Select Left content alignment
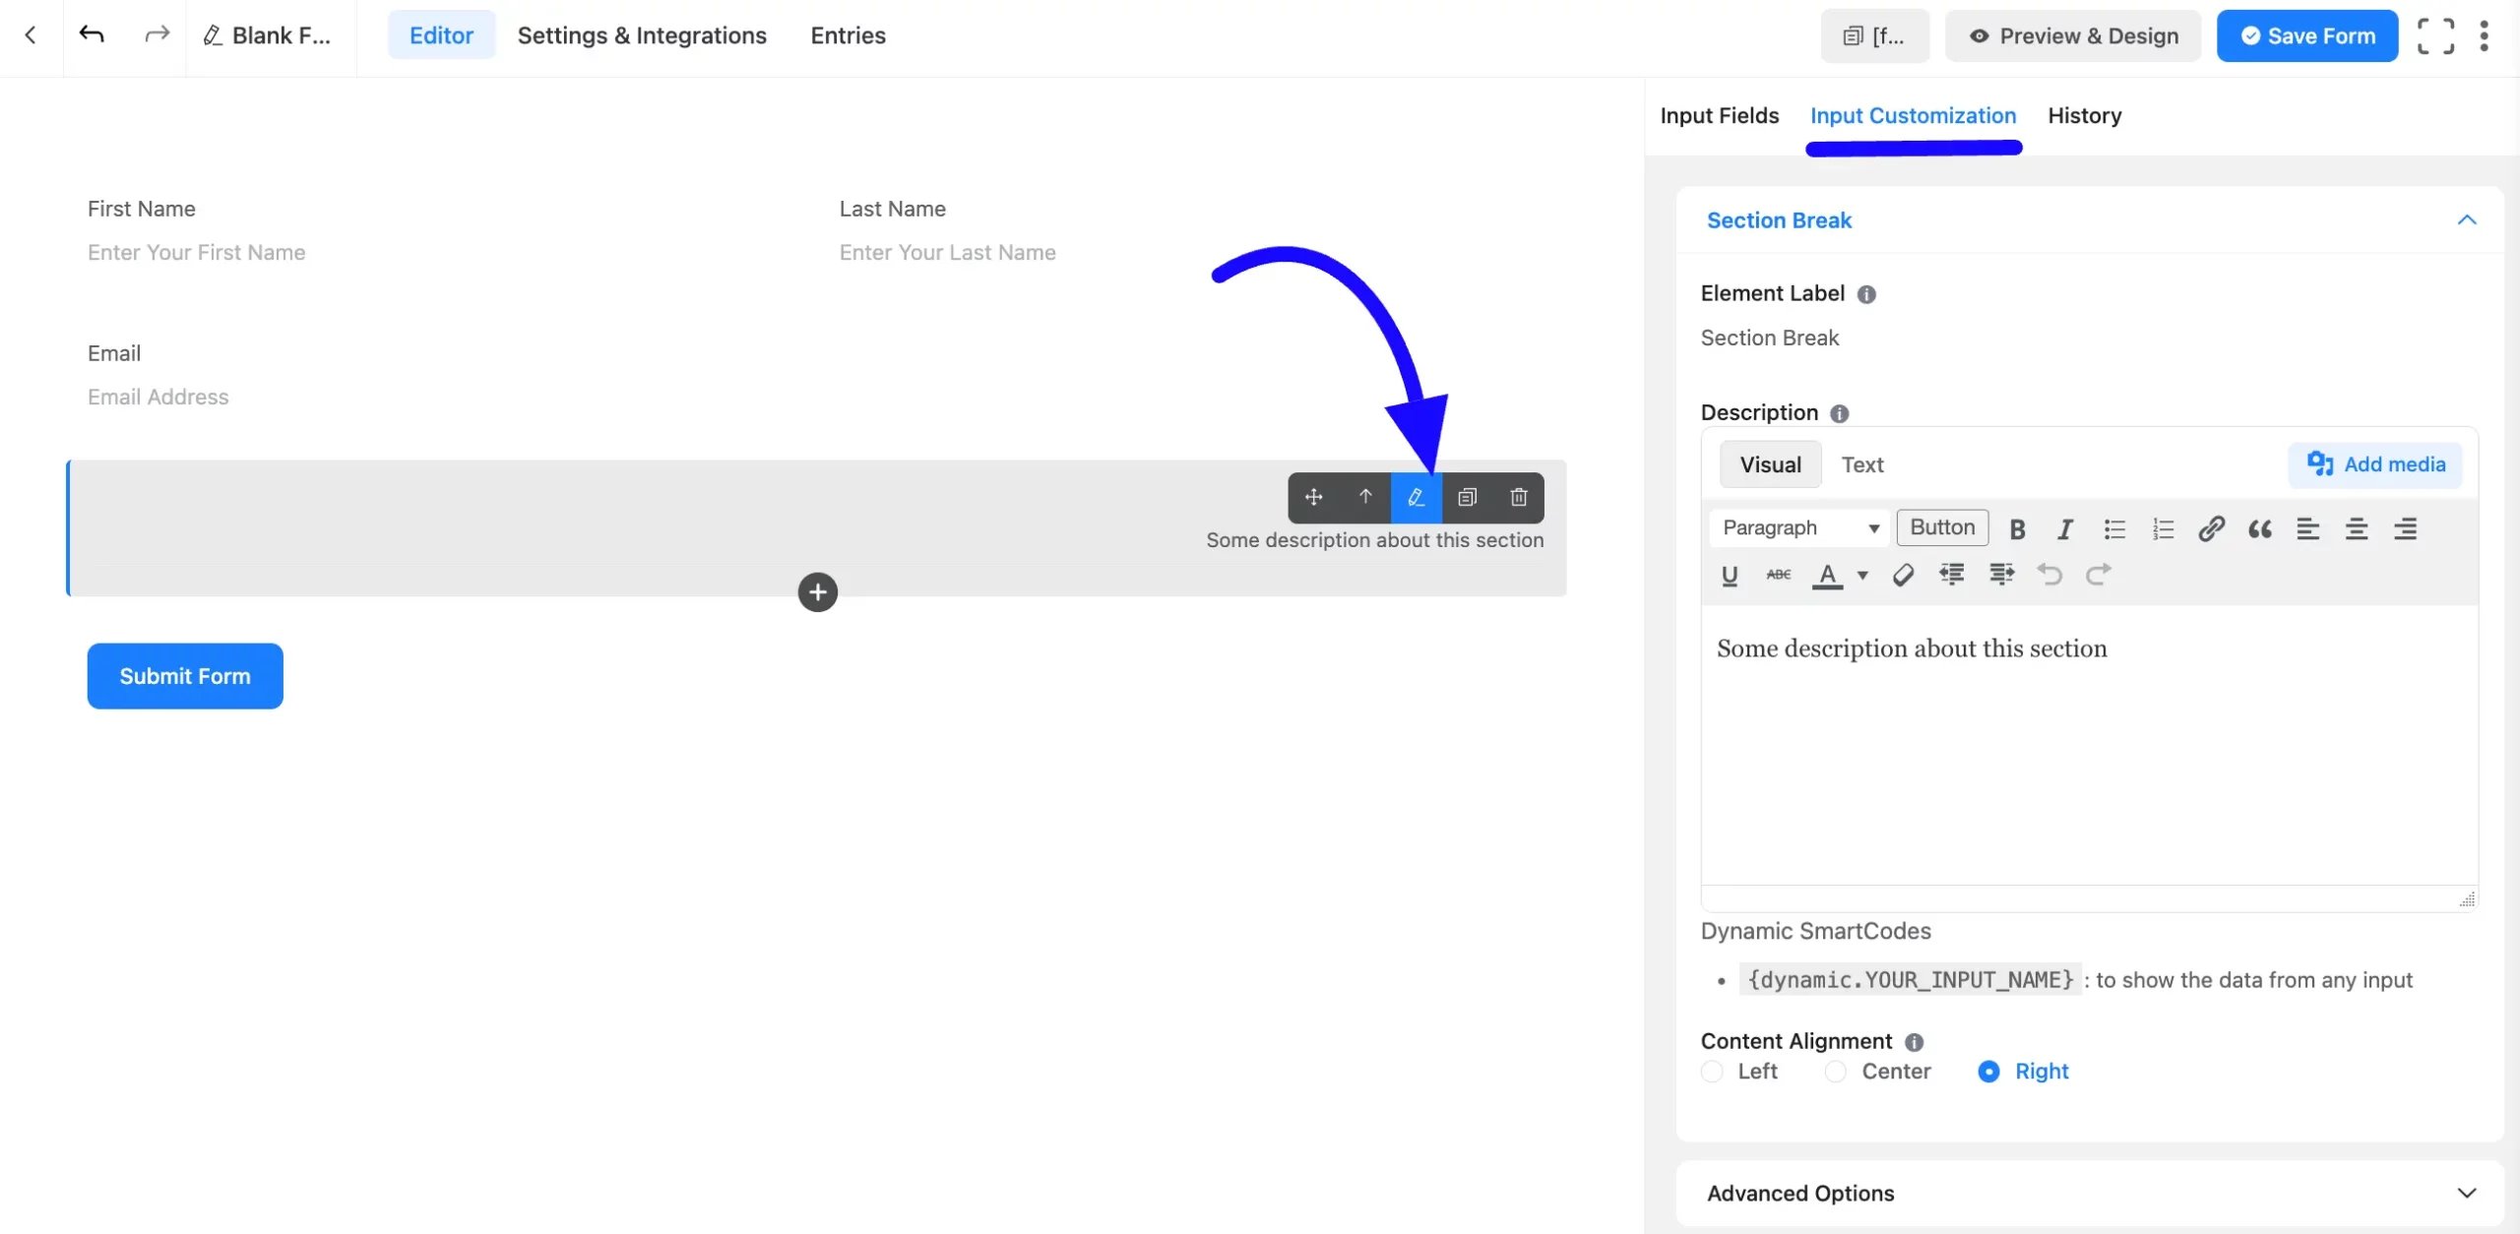The image size is (2520, 1234). (1712, 1072)
